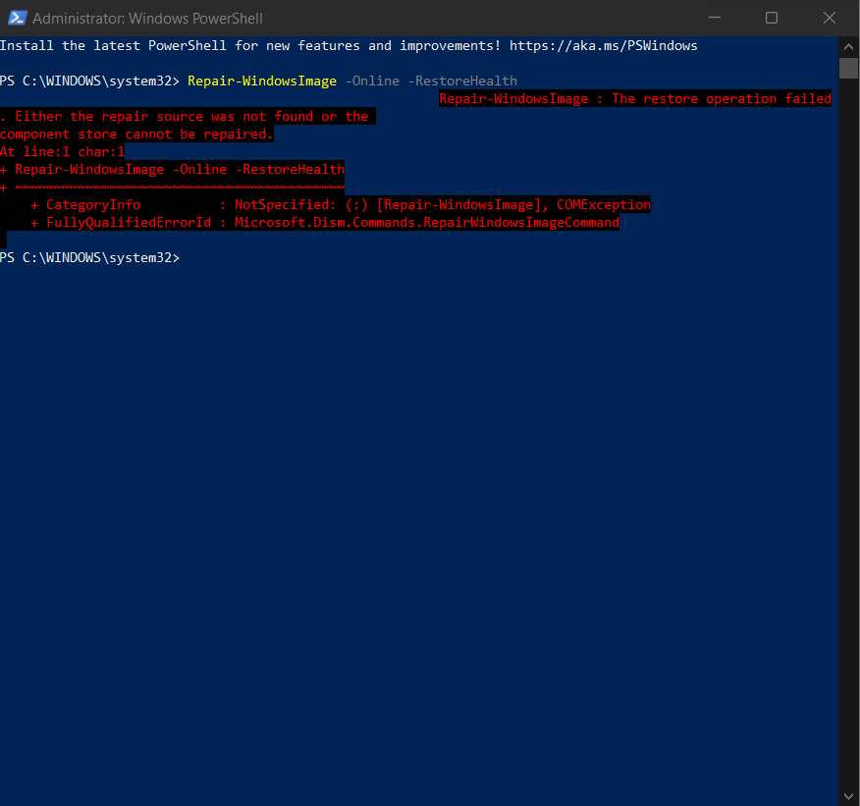Click "component store cannot be repaired." line

pos(136,134)
